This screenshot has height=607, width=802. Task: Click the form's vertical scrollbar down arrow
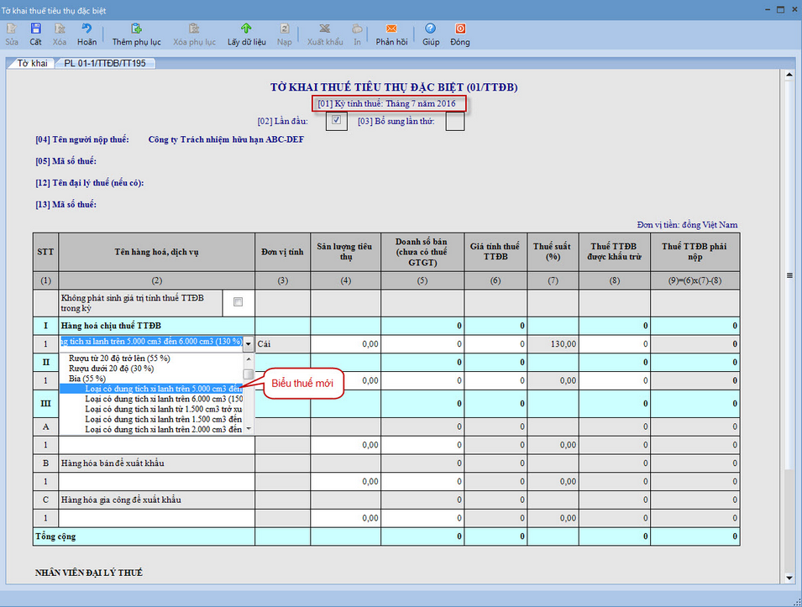(789, 578)
